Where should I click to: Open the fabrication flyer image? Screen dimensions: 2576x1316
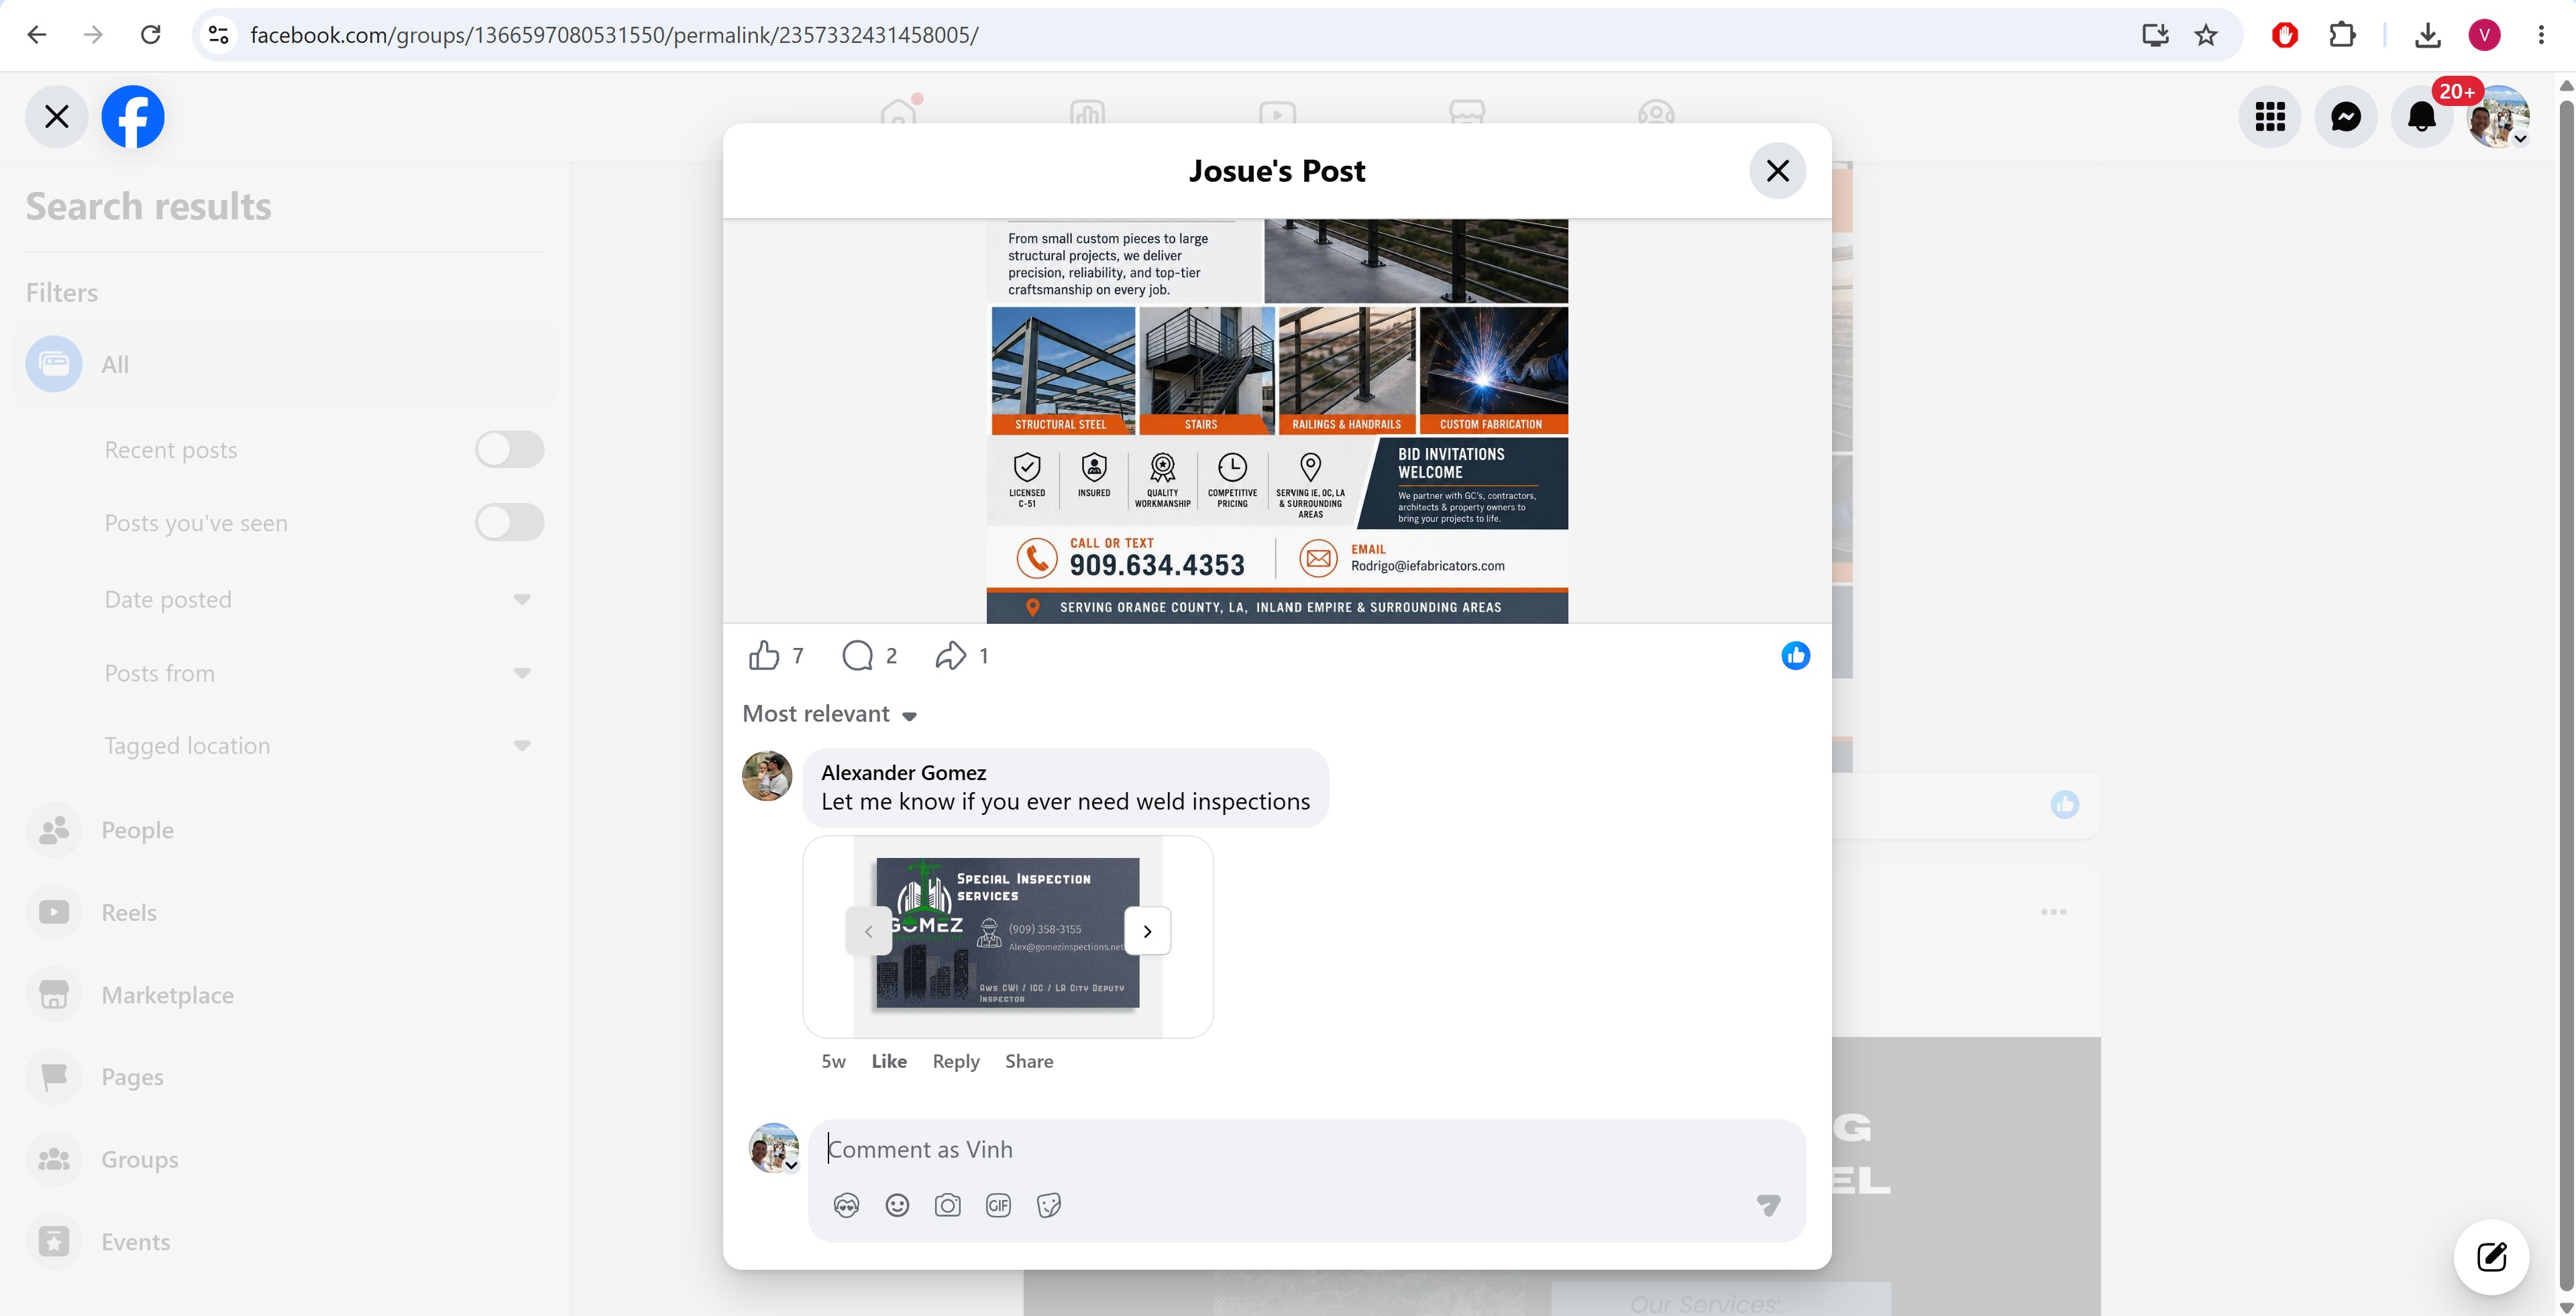[x=1277, y=421]
